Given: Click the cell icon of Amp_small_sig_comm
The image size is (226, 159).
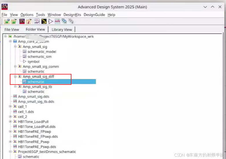Looking at the screenshot, I should (x=20, y=66).
